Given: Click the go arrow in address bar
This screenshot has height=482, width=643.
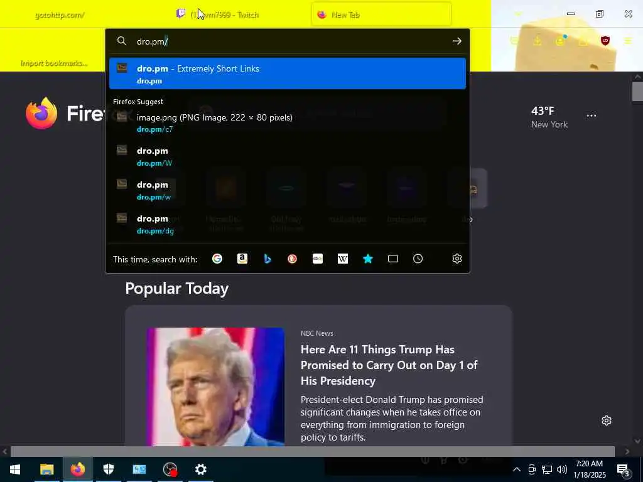Looking at the screenshot, I should (457, 41).
